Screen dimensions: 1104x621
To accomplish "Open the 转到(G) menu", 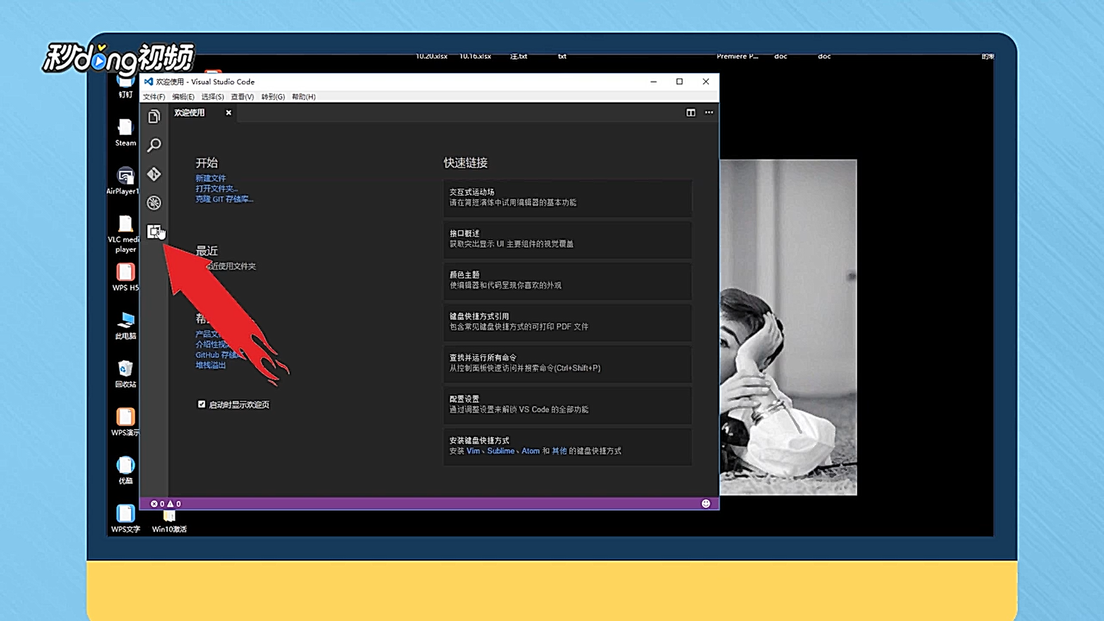I will click(x=273, y=97).
